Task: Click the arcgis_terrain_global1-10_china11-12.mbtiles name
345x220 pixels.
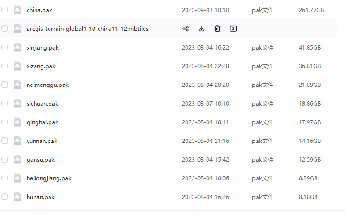Action: (87, 29)
